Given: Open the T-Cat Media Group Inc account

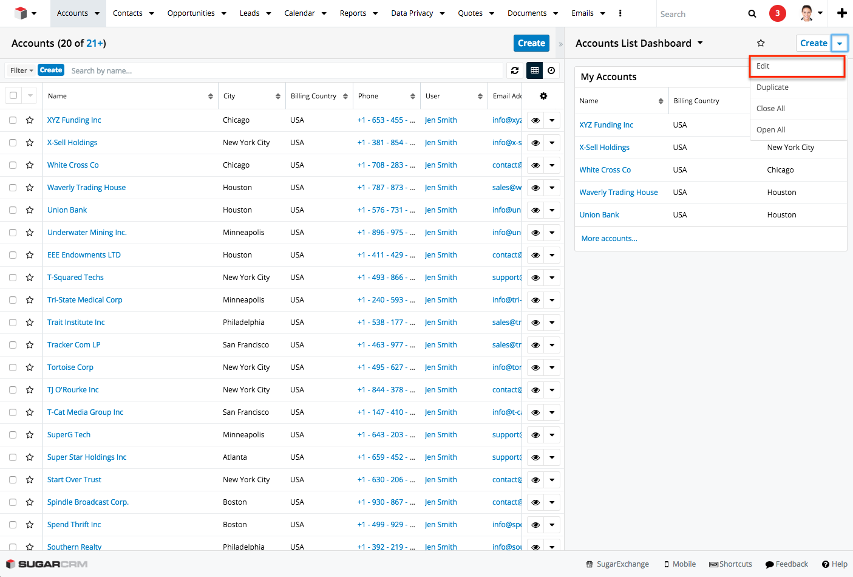Looking at the screenshot, I should pyautogui.click(x=85, y=412).
